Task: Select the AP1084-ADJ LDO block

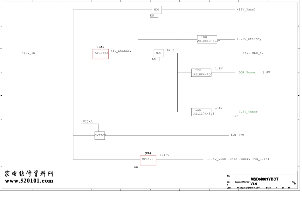Action: click(201, 73)
